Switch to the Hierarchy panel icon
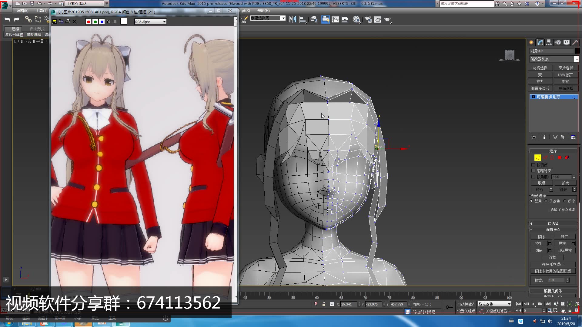Viewport: 582px width, 327px height. (549, 42)
